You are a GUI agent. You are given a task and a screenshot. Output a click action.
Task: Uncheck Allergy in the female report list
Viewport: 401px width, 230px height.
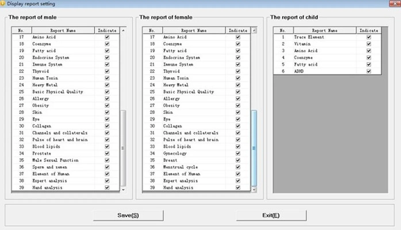coord(238,99)
